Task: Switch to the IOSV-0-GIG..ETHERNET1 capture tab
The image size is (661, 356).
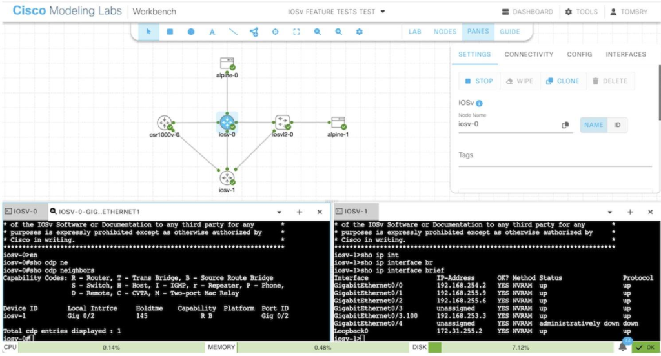Action: click(95, 212)
